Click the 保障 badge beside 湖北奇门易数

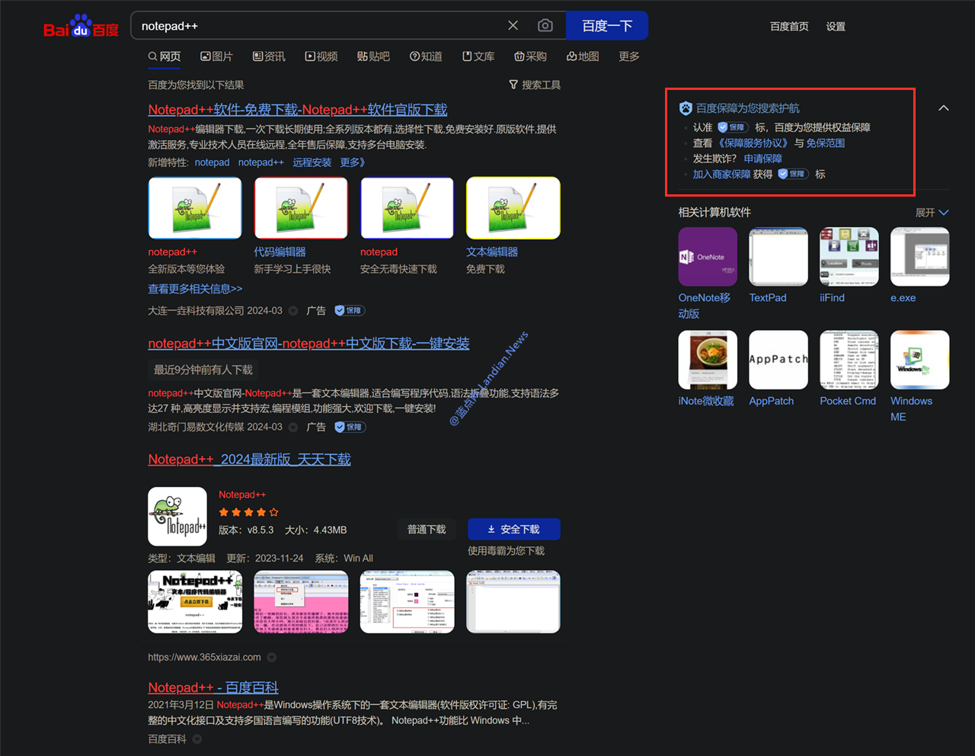pyautogui.click(x=350, y=427)
